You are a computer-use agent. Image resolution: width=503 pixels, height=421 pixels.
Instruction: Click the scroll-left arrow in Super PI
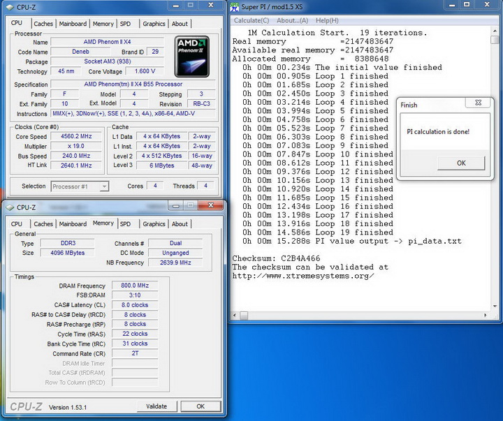click(235, 315)
